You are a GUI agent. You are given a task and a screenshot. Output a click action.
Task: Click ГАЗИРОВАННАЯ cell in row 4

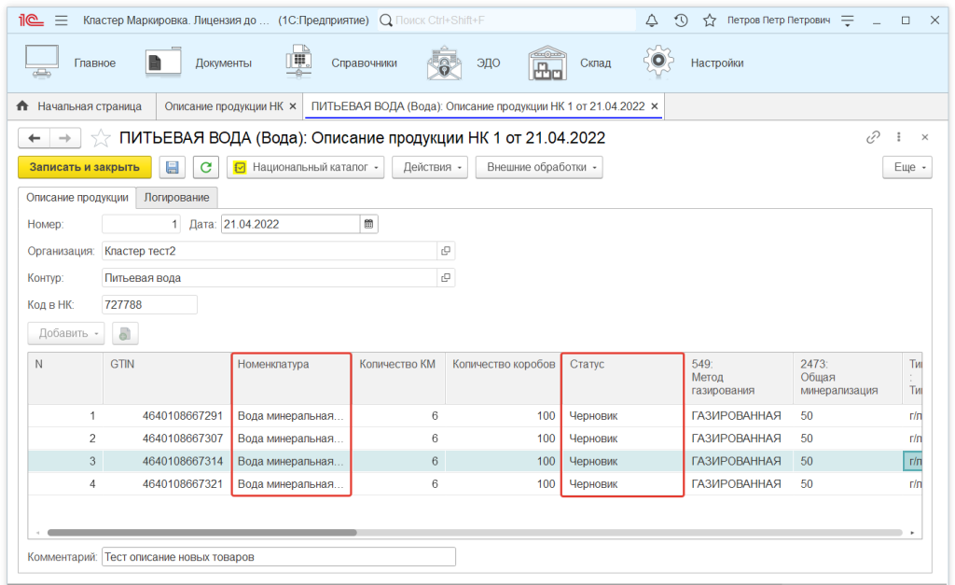point(737,484)
